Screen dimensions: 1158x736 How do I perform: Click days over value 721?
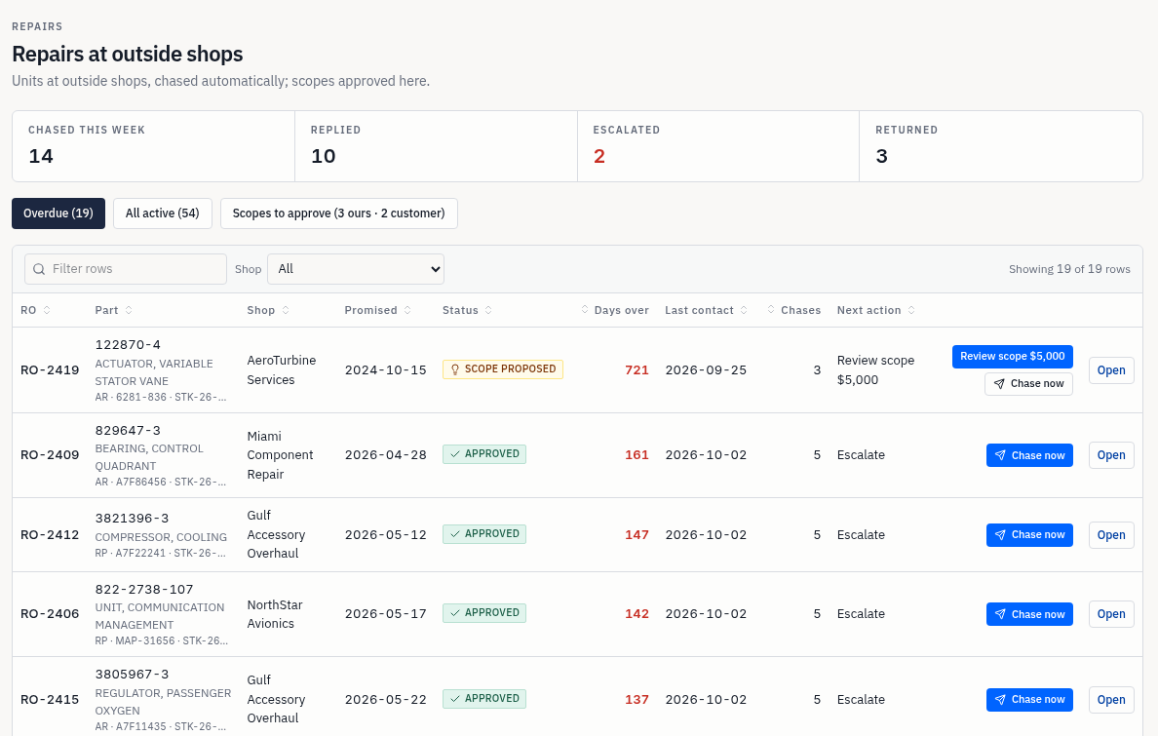point(637,370)
